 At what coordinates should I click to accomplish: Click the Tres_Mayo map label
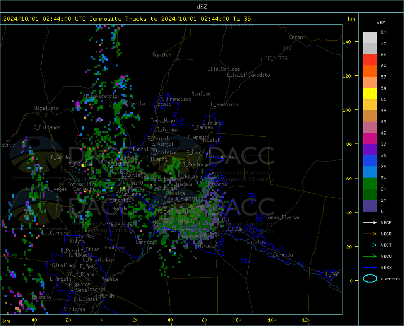click(x=162, y=121)
